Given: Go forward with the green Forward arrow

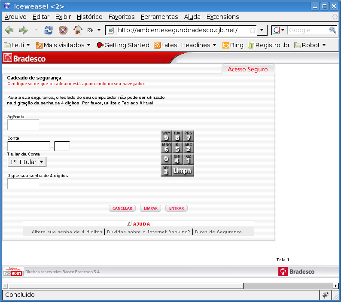Looking at the screenshot, I should pos(24,30).
